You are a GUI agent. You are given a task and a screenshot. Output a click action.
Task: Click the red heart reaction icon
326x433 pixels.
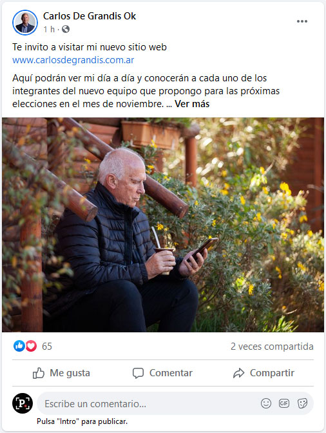pos(31,346)
